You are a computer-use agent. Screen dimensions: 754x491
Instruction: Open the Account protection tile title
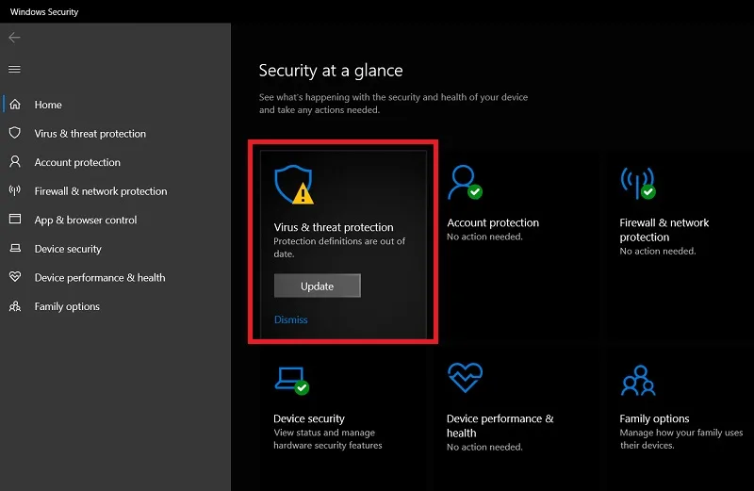click(493, 222)
